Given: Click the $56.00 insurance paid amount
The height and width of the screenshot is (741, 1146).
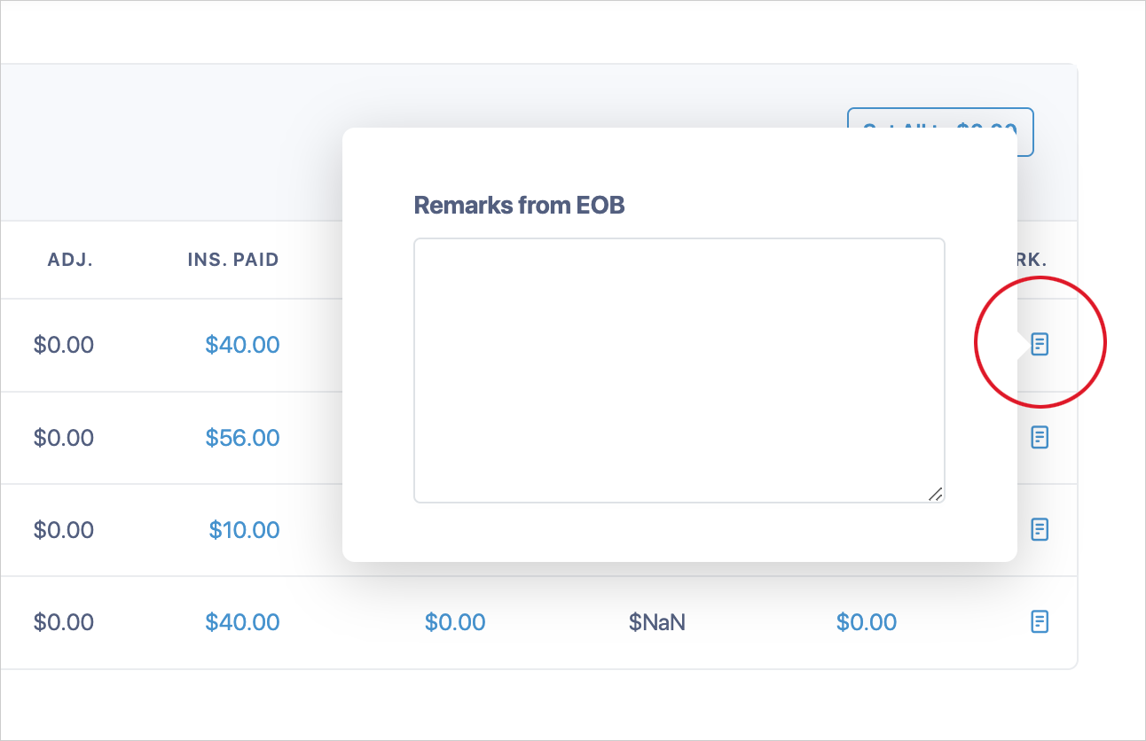Looking at the screenshot, I should (242, 438).
